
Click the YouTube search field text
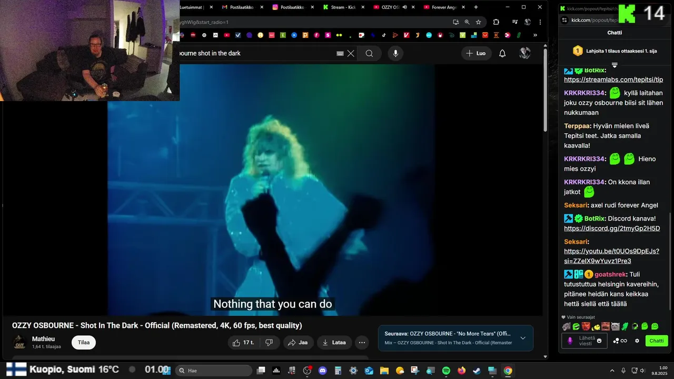coord(210,53)
